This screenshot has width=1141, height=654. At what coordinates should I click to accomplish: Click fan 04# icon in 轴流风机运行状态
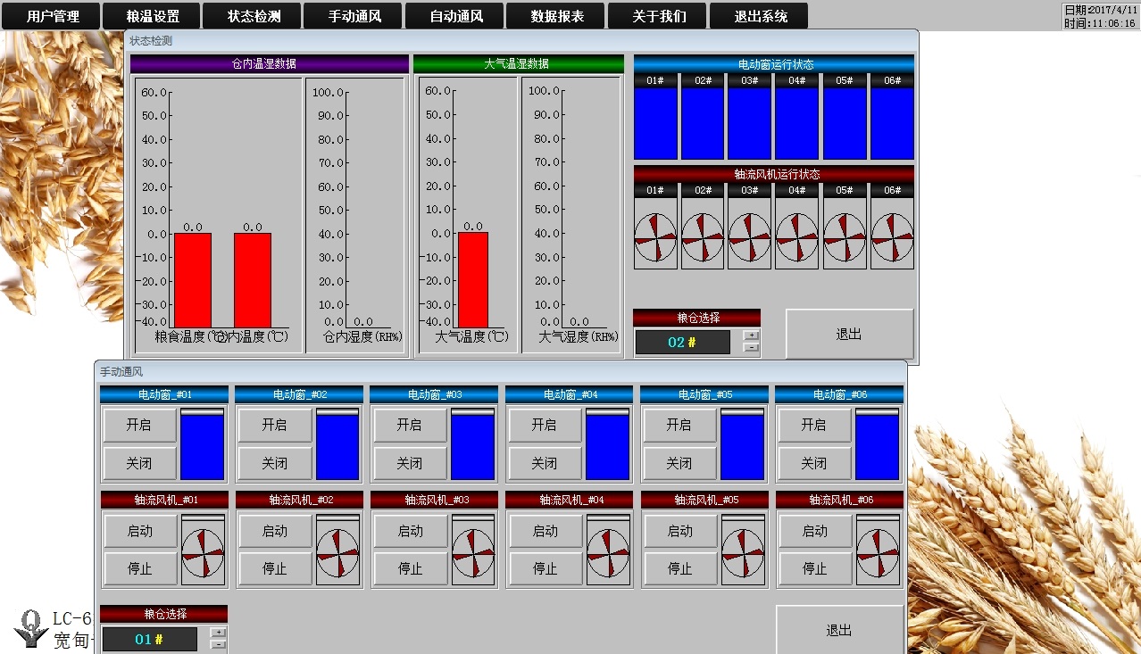[796, 239]
